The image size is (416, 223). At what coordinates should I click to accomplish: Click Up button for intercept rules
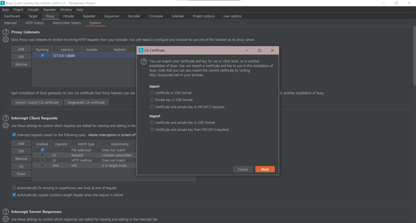point(21,166)
